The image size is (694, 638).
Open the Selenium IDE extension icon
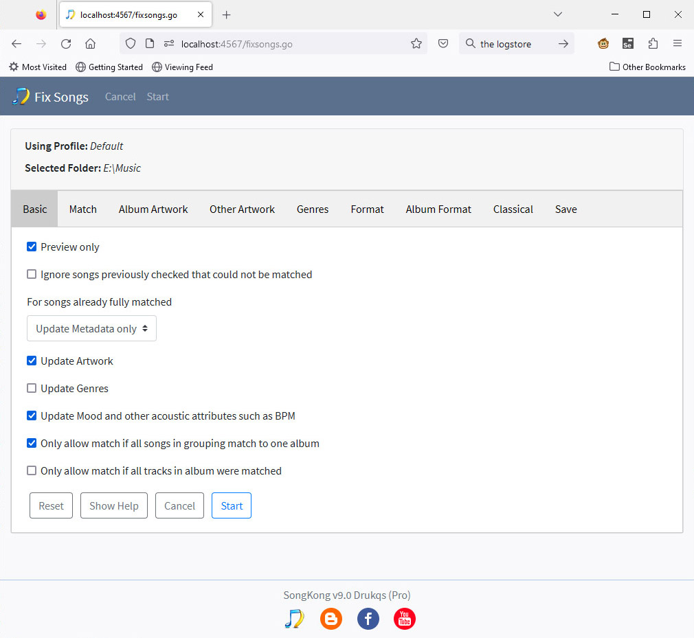(x=627, y=43)
